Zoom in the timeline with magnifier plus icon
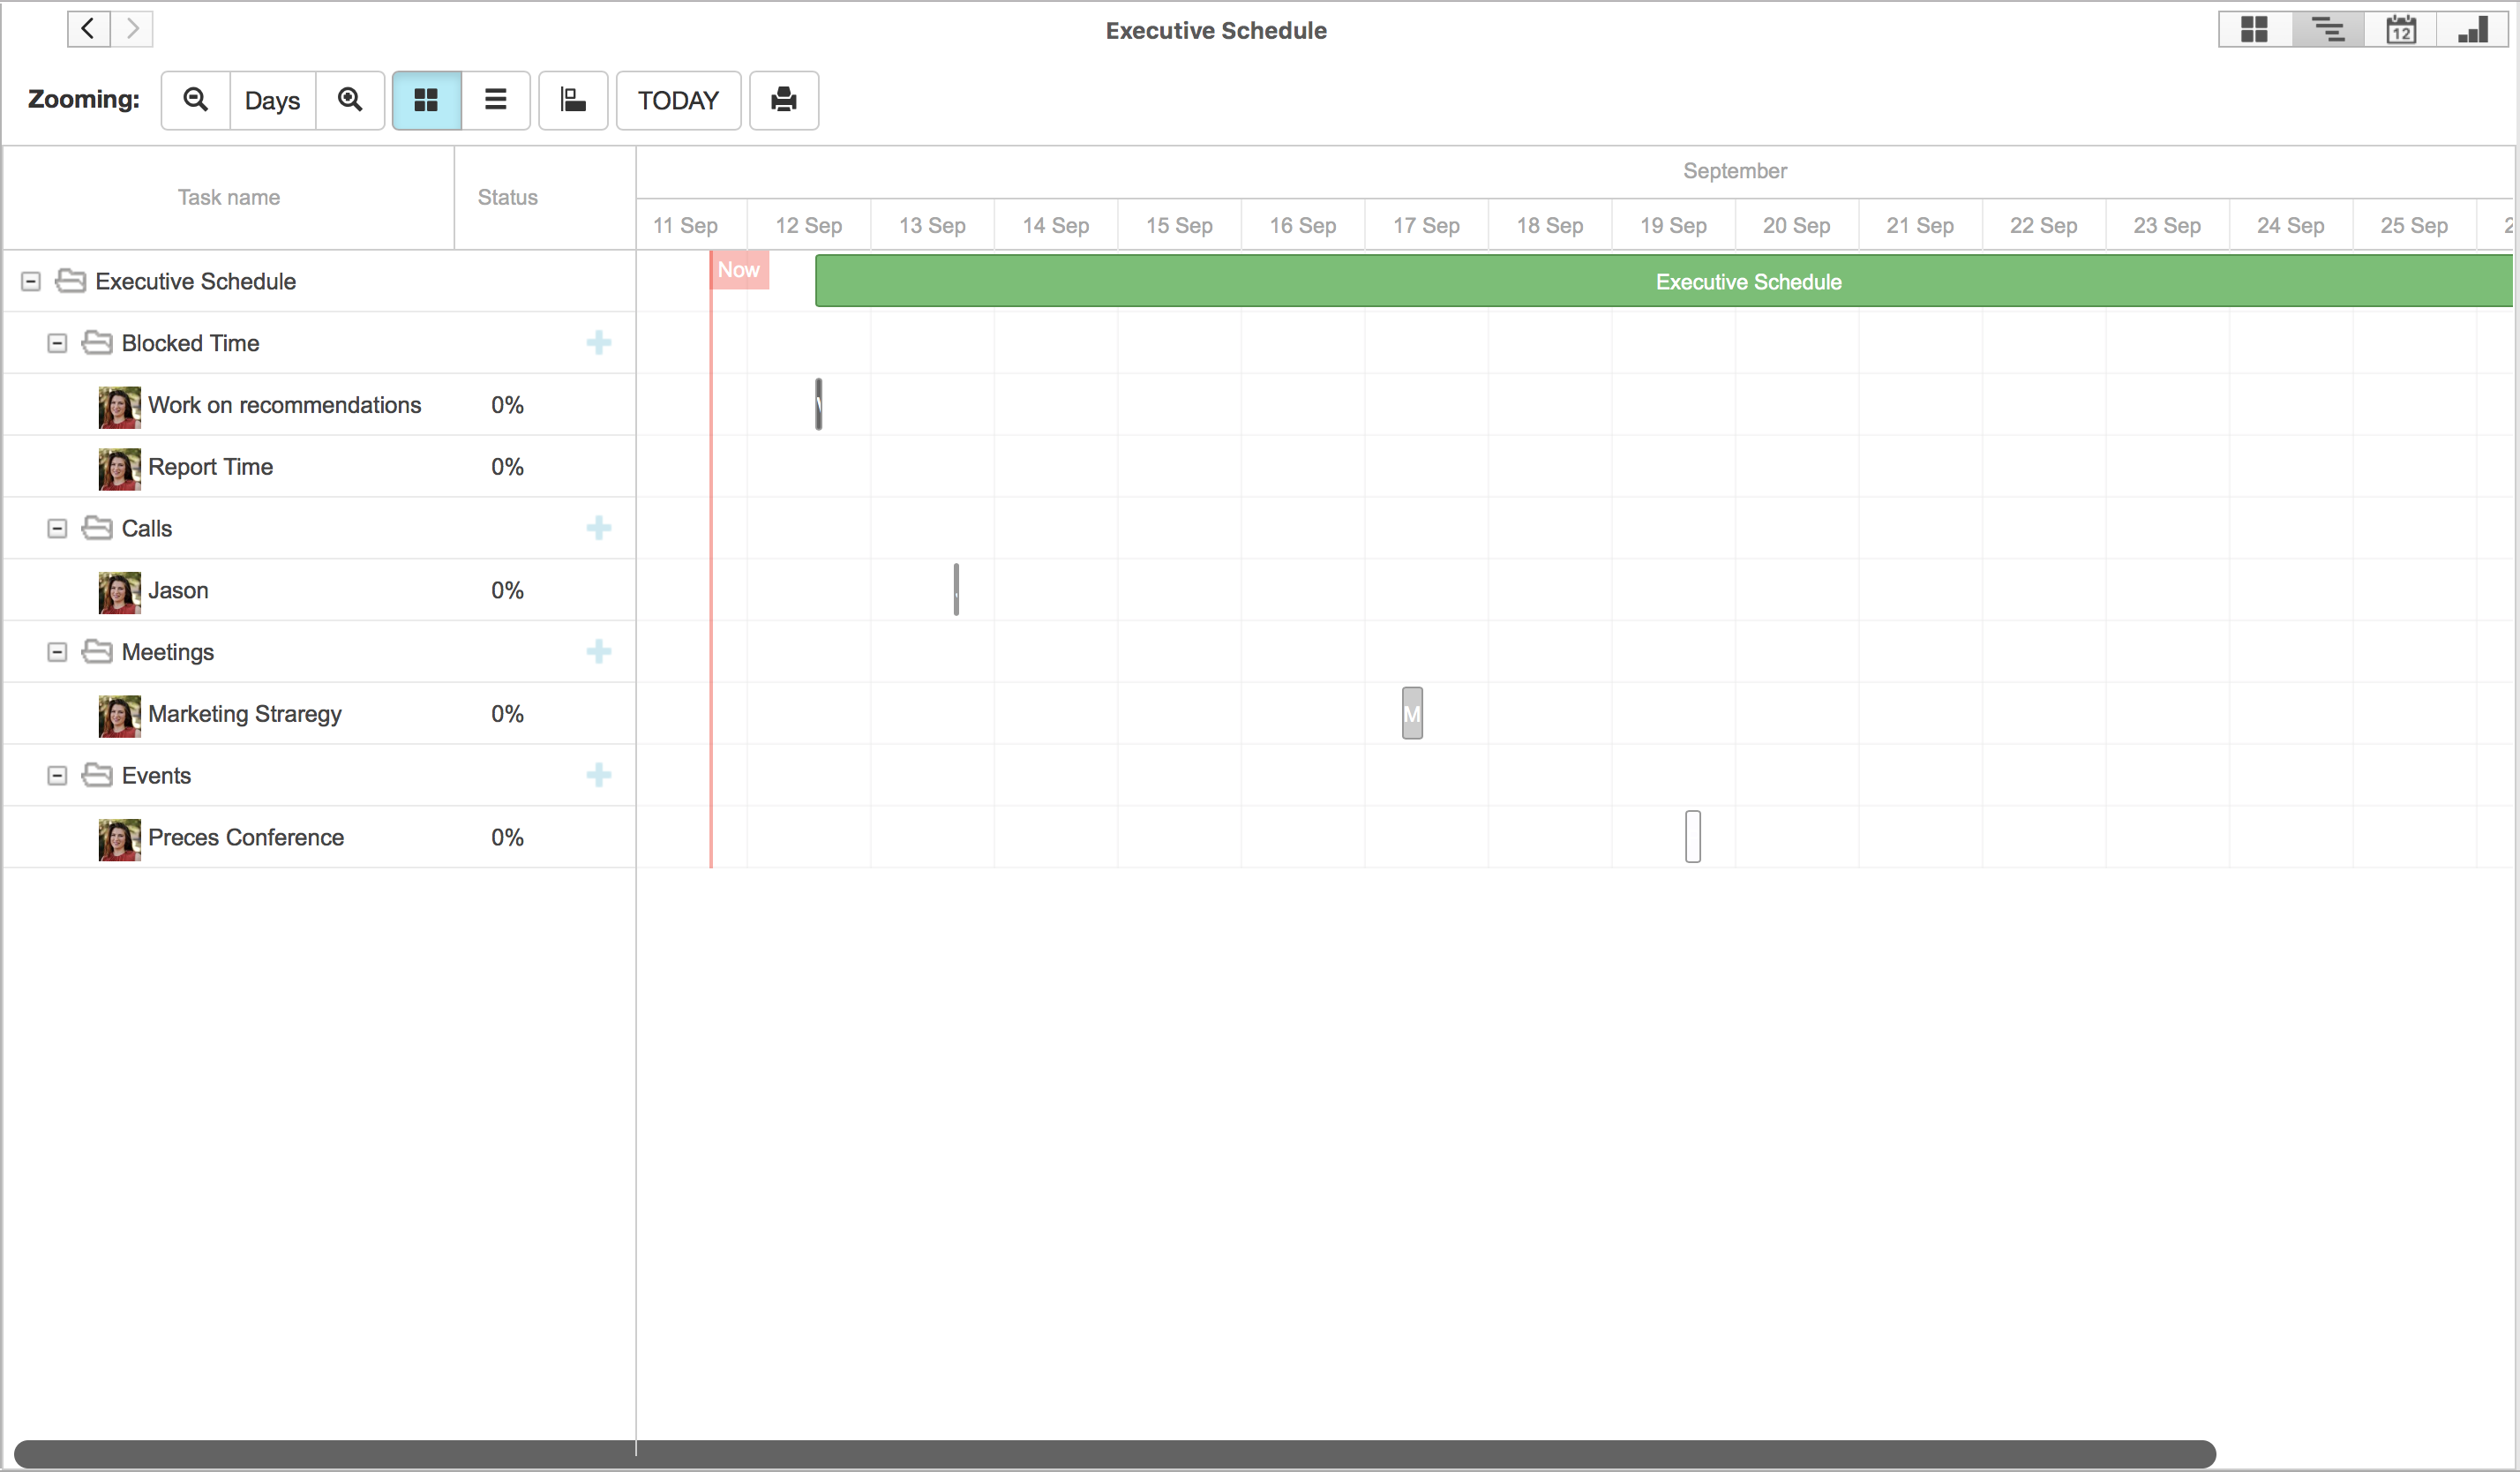The image size is (2520, 1472). [350, 100]
